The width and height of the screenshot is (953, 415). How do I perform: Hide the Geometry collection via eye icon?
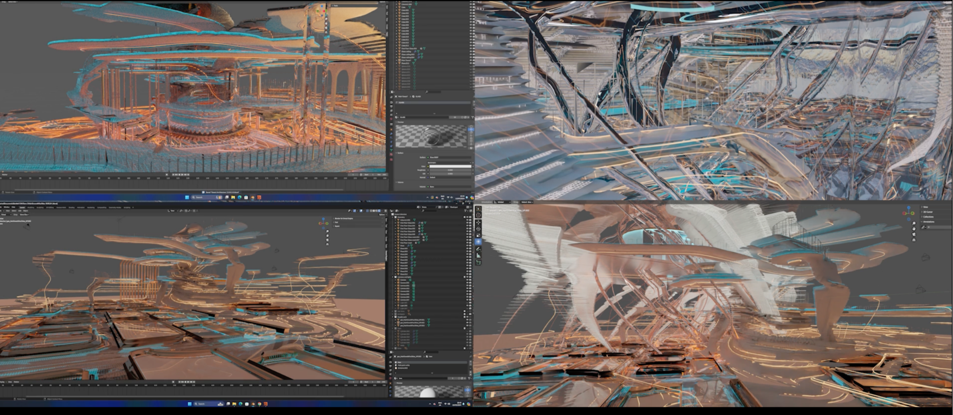(467, 217)
